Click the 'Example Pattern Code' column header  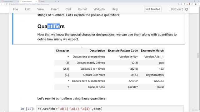123,50
